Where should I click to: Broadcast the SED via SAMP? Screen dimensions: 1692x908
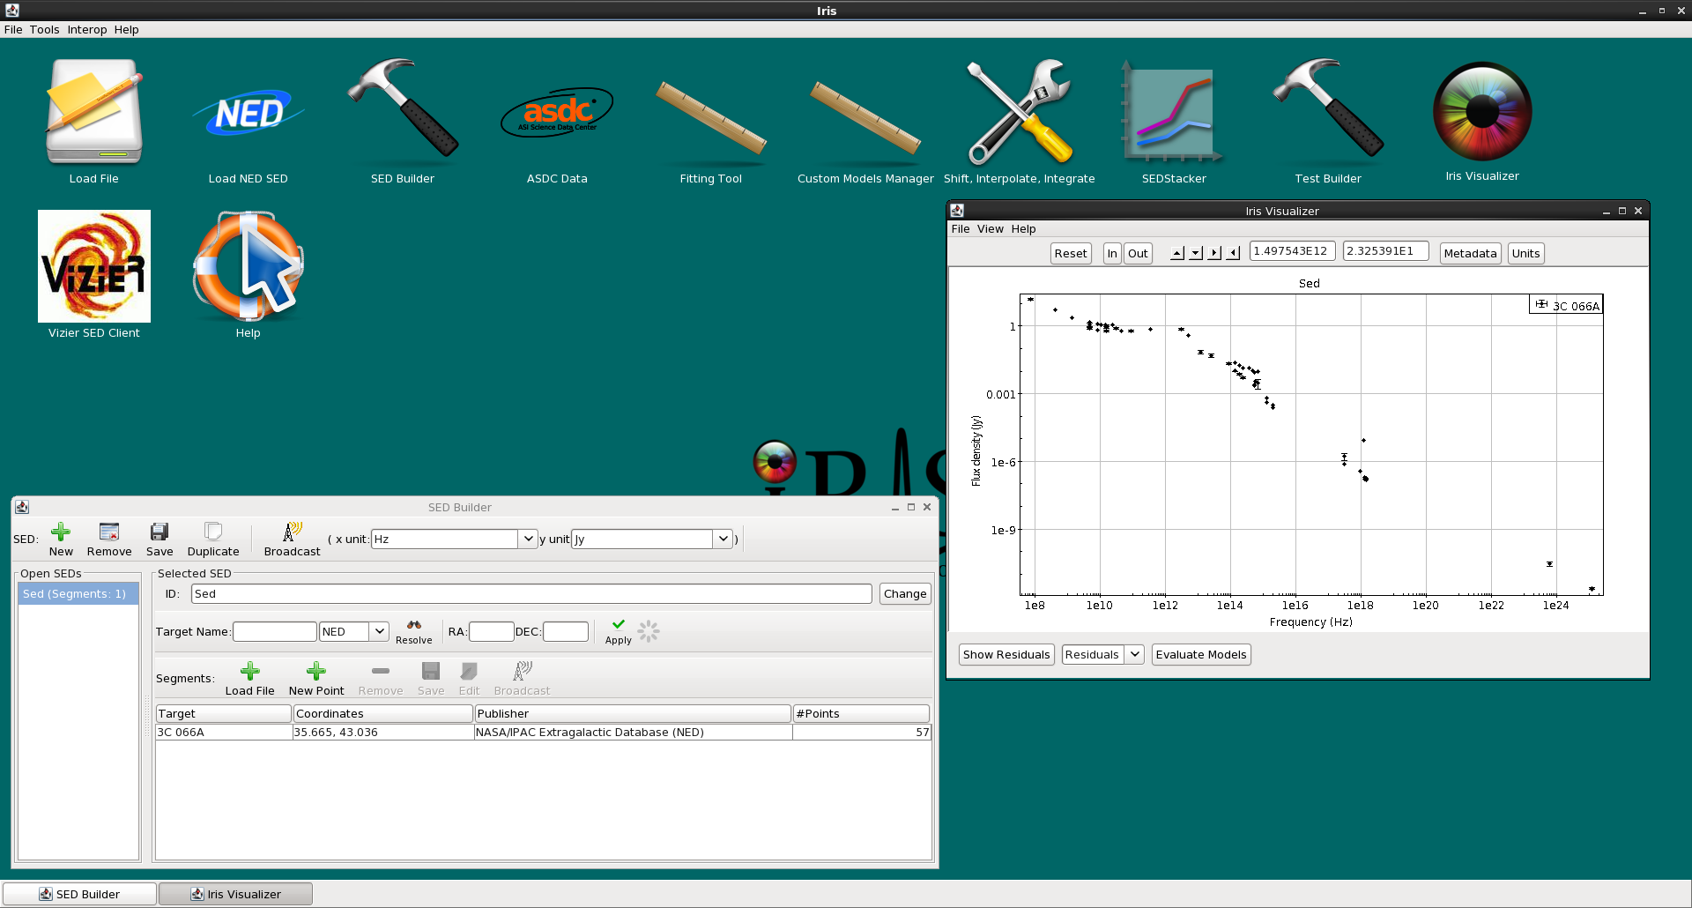click(293, 540)
